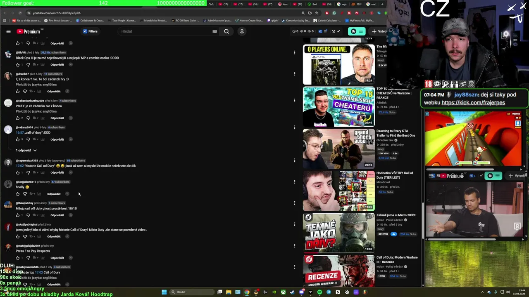Open three-dot menu for @dracik87 comment

pyautogui.click(x=295, y=74)
